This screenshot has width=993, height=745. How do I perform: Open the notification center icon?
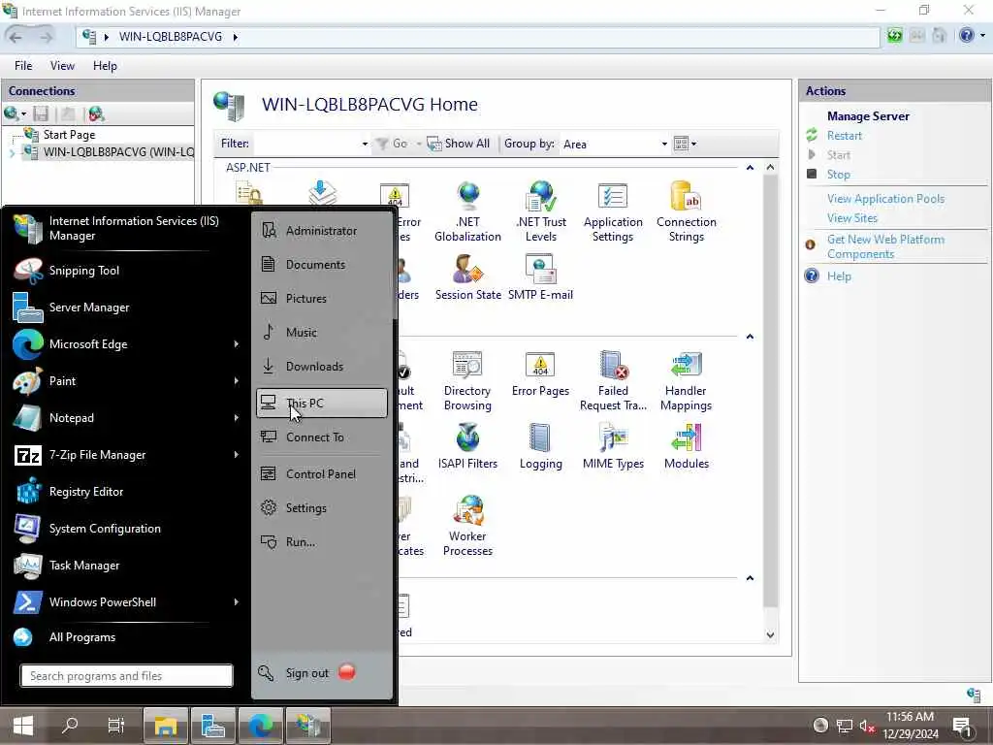coord(962,726)
